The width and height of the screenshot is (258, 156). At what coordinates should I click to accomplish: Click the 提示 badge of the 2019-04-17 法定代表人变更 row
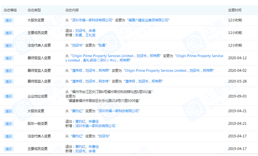coord(9,136)
